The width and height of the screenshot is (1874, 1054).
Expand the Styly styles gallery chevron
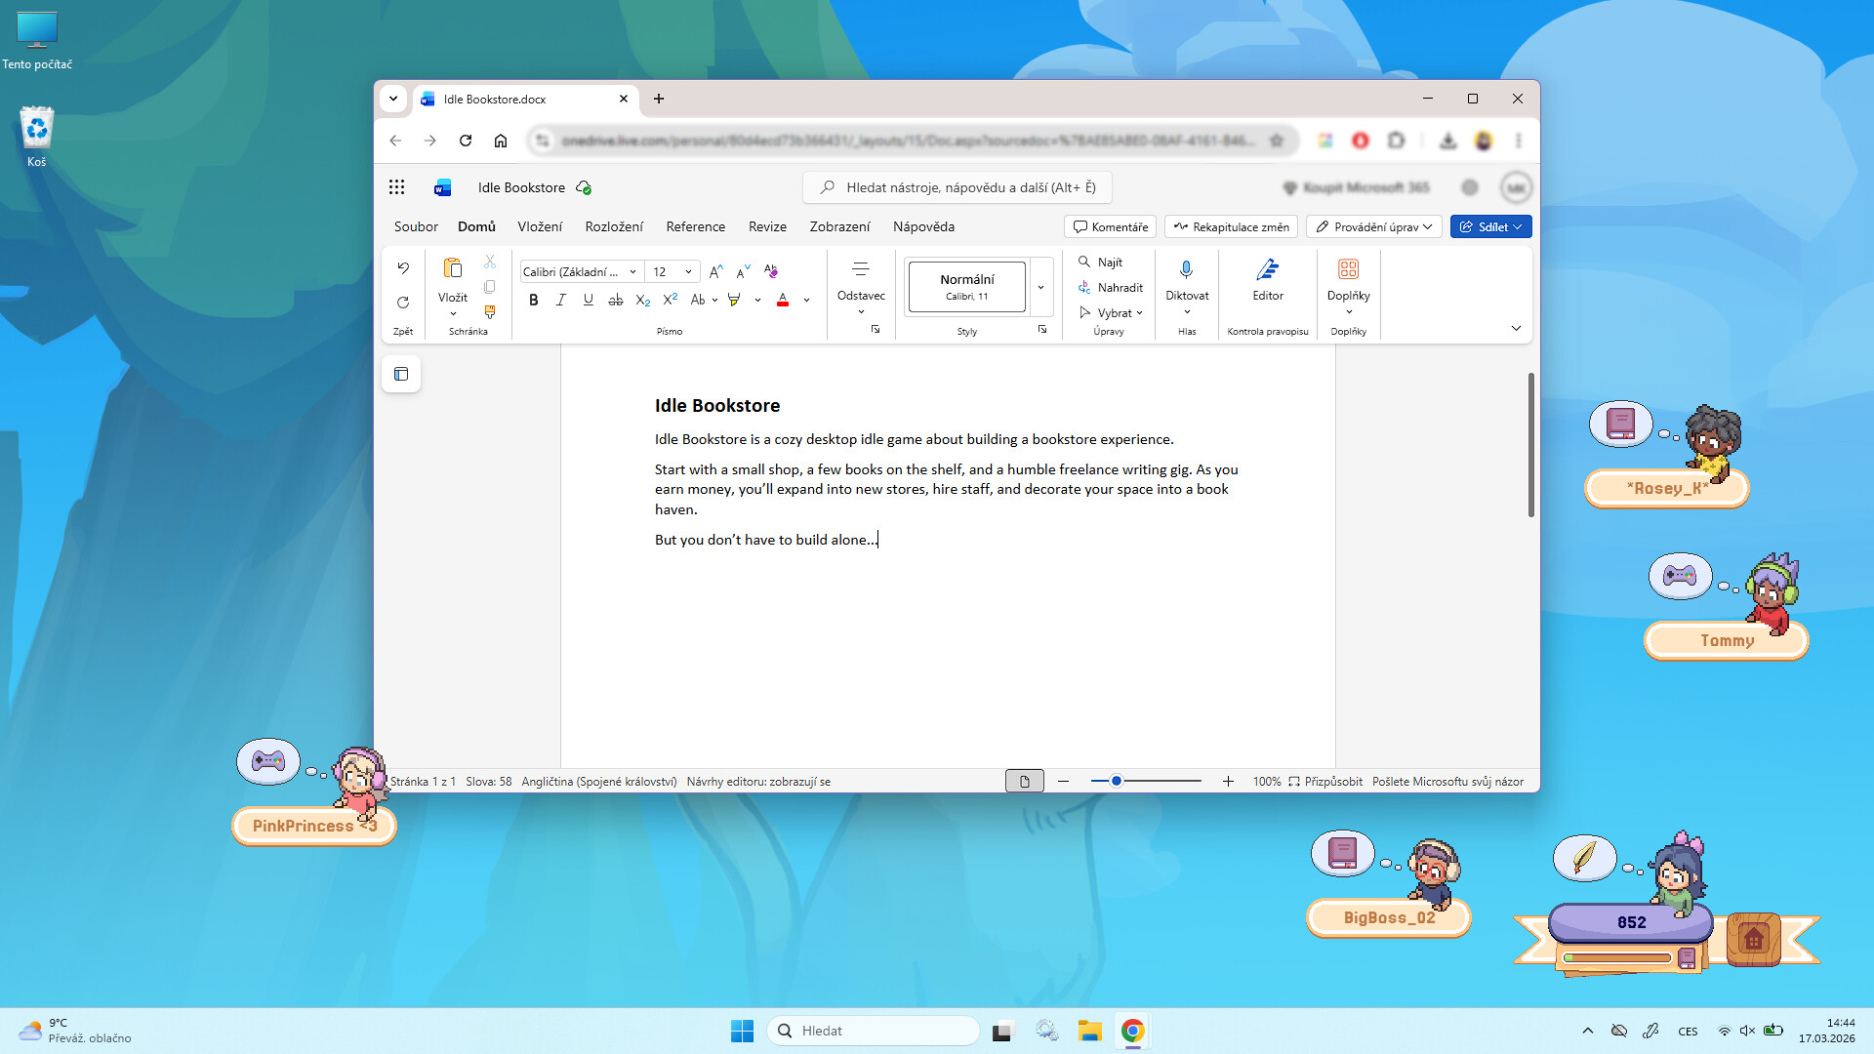[x=1040, y=287]
